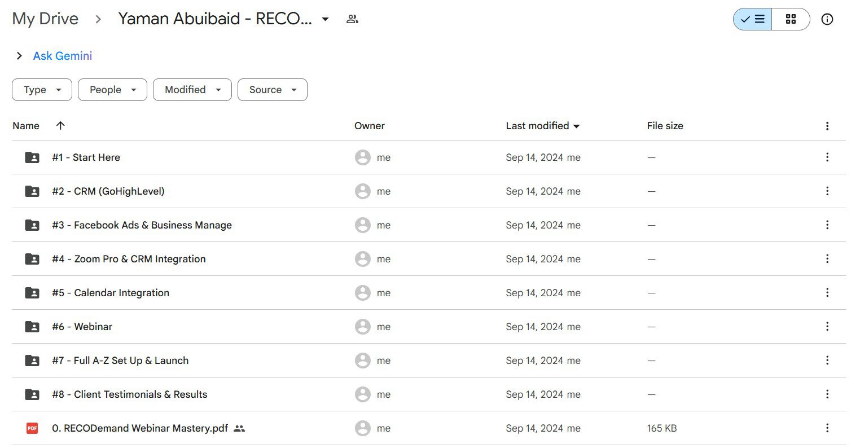The height and width of the screenshot is (448, 860).
Task: Click the PDF icon for RECODemand Webinar Mastery
Action: tap(32, 428)
